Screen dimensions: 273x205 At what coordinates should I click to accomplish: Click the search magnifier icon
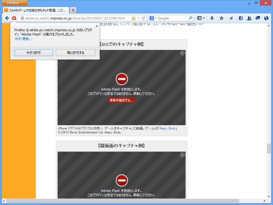point(190,18)
